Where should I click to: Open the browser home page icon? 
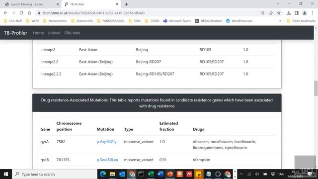coord(29,13)
